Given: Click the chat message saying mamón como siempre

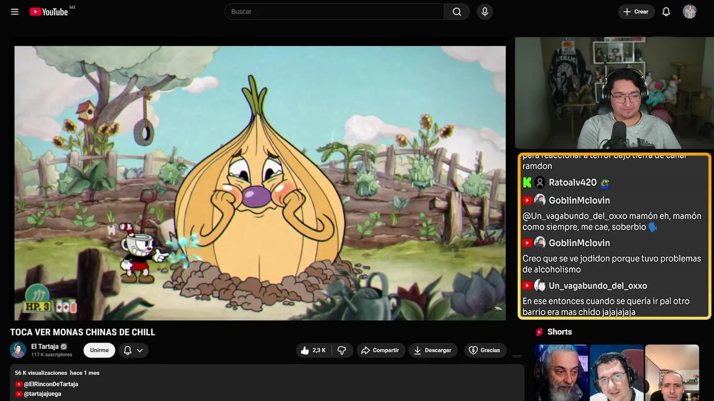Looking at the screenshot, I should click(x=612, y=221).
